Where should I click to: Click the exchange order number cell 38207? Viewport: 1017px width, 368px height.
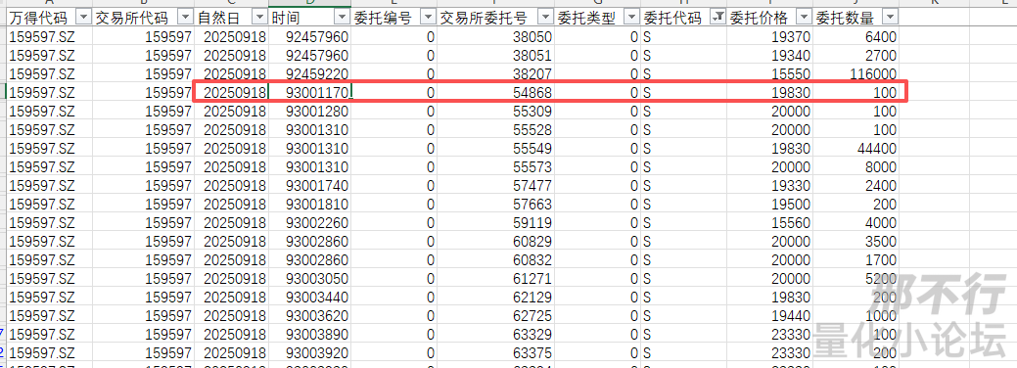click(495, 74)
